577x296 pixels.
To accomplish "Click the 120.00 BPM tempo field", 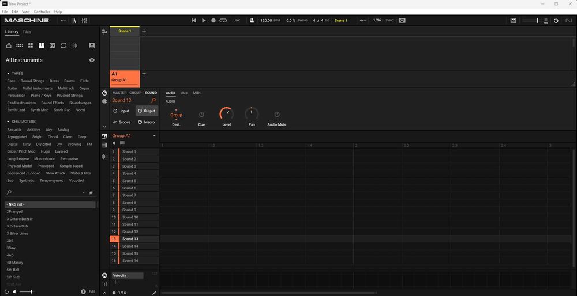I will 266,21.
